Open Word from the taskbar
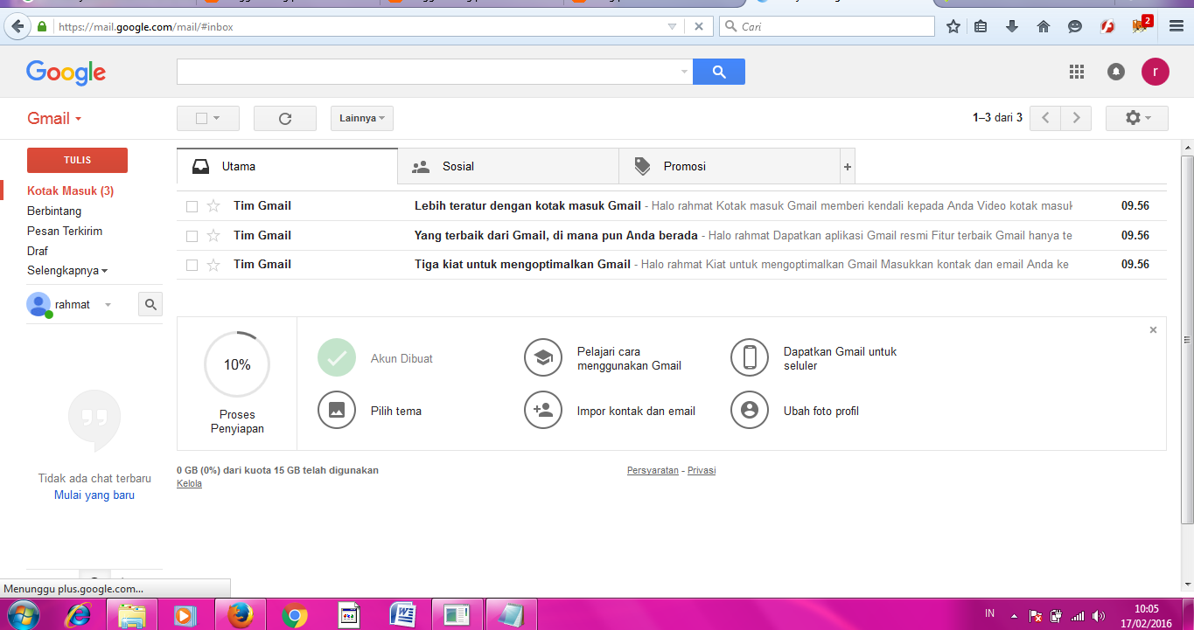This screenshot has height=630, width=1194. [404, 615]
